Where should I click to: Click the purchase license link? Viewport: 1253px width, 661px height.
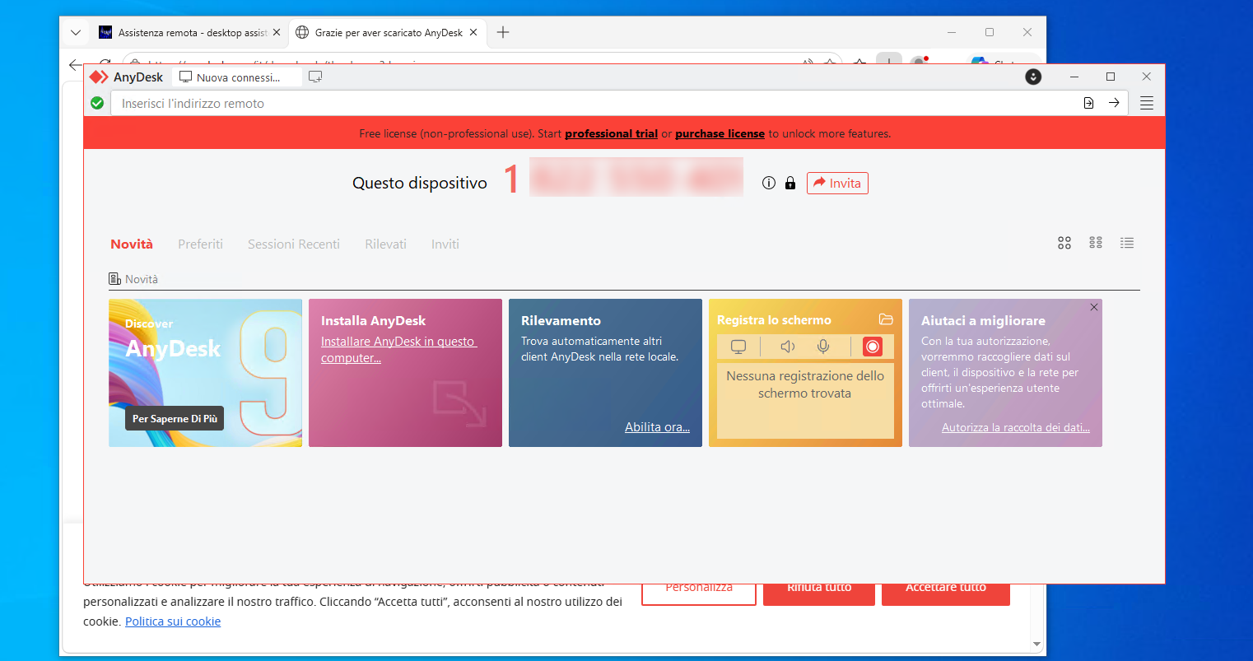pos(720,133)
